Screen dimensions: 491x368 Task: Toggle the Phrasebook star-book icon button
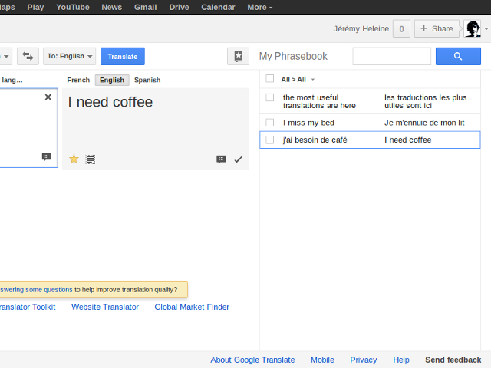click(x=239, y=56)
